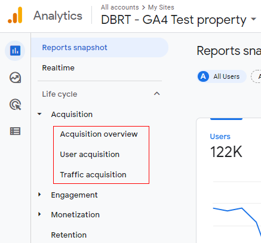Select Reports snapshot in navigation
Viewport: 261px width, 243px height.
click(100, 48)
